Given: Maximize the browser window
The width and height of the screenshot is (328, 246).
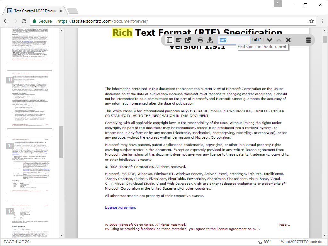Looking at the screenshot, I should [x=306, y=5].
